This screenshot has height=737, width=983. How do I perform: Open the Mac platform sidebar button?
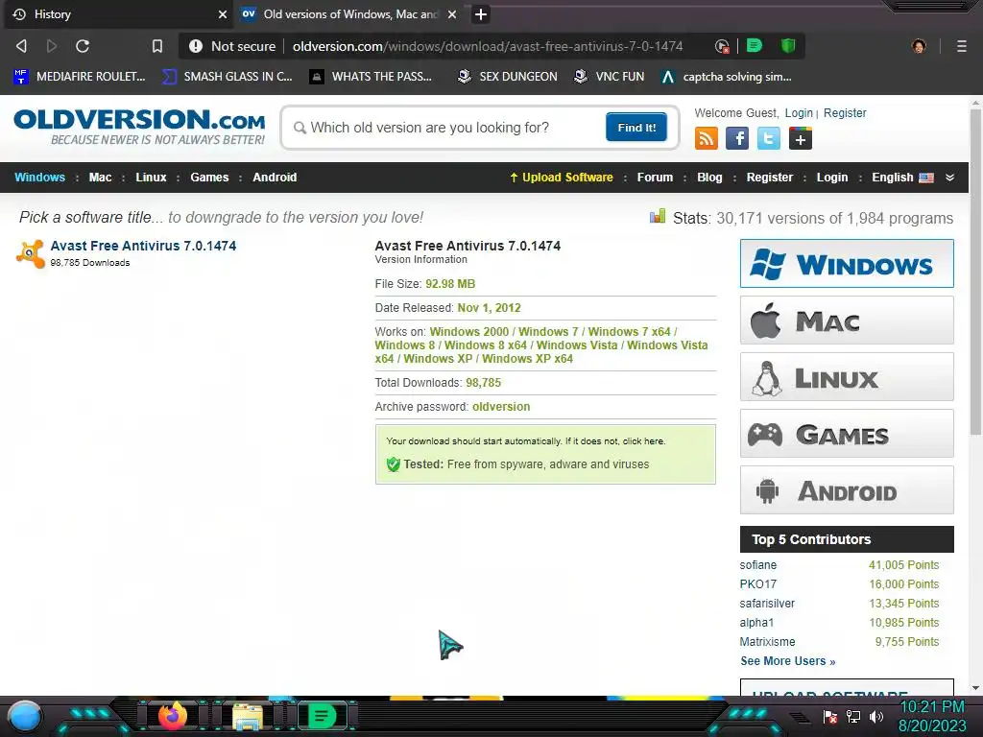pyautogui.click(x=847, y=321)
